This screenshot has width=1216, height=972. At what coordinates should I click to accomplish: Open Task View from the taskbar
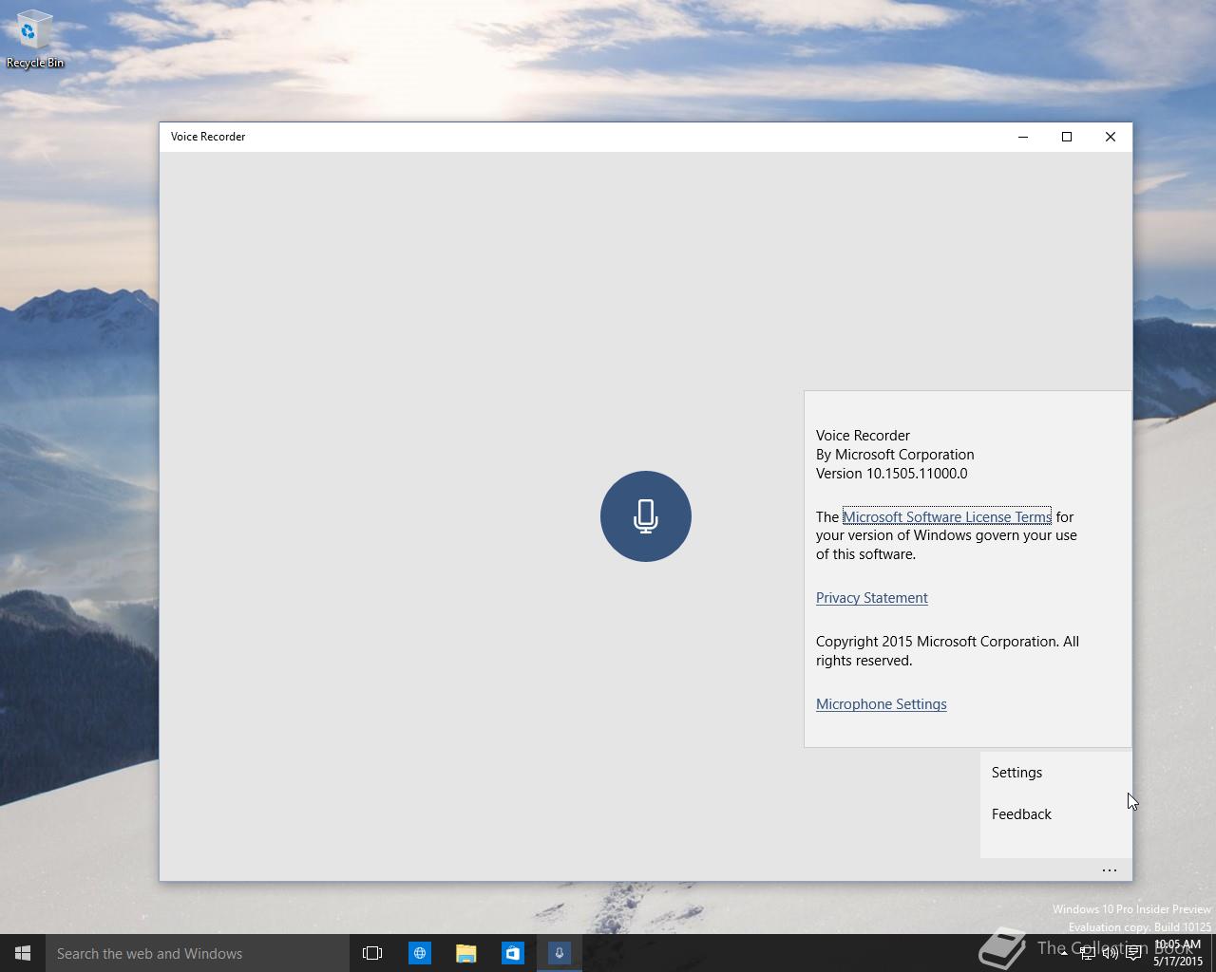pos(372,953)
